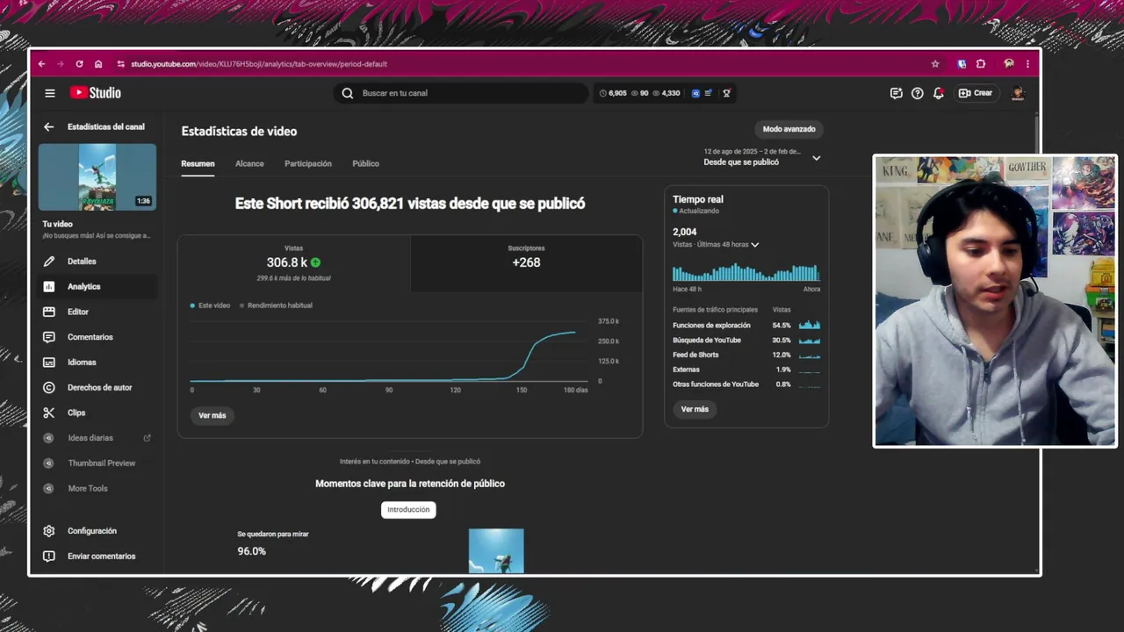Click the search magnifier icon

coord(348,93)
